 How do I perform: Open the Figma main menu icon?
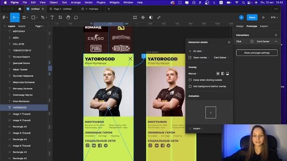4,17
